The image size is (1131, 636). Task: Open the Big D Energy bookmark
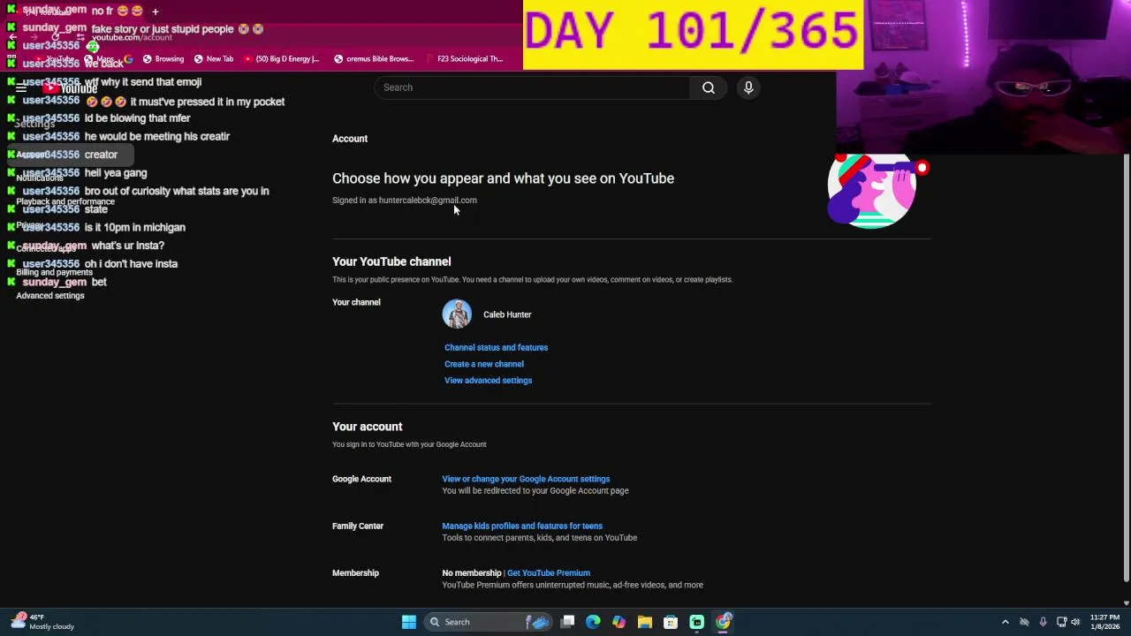[x=281, y=59]
